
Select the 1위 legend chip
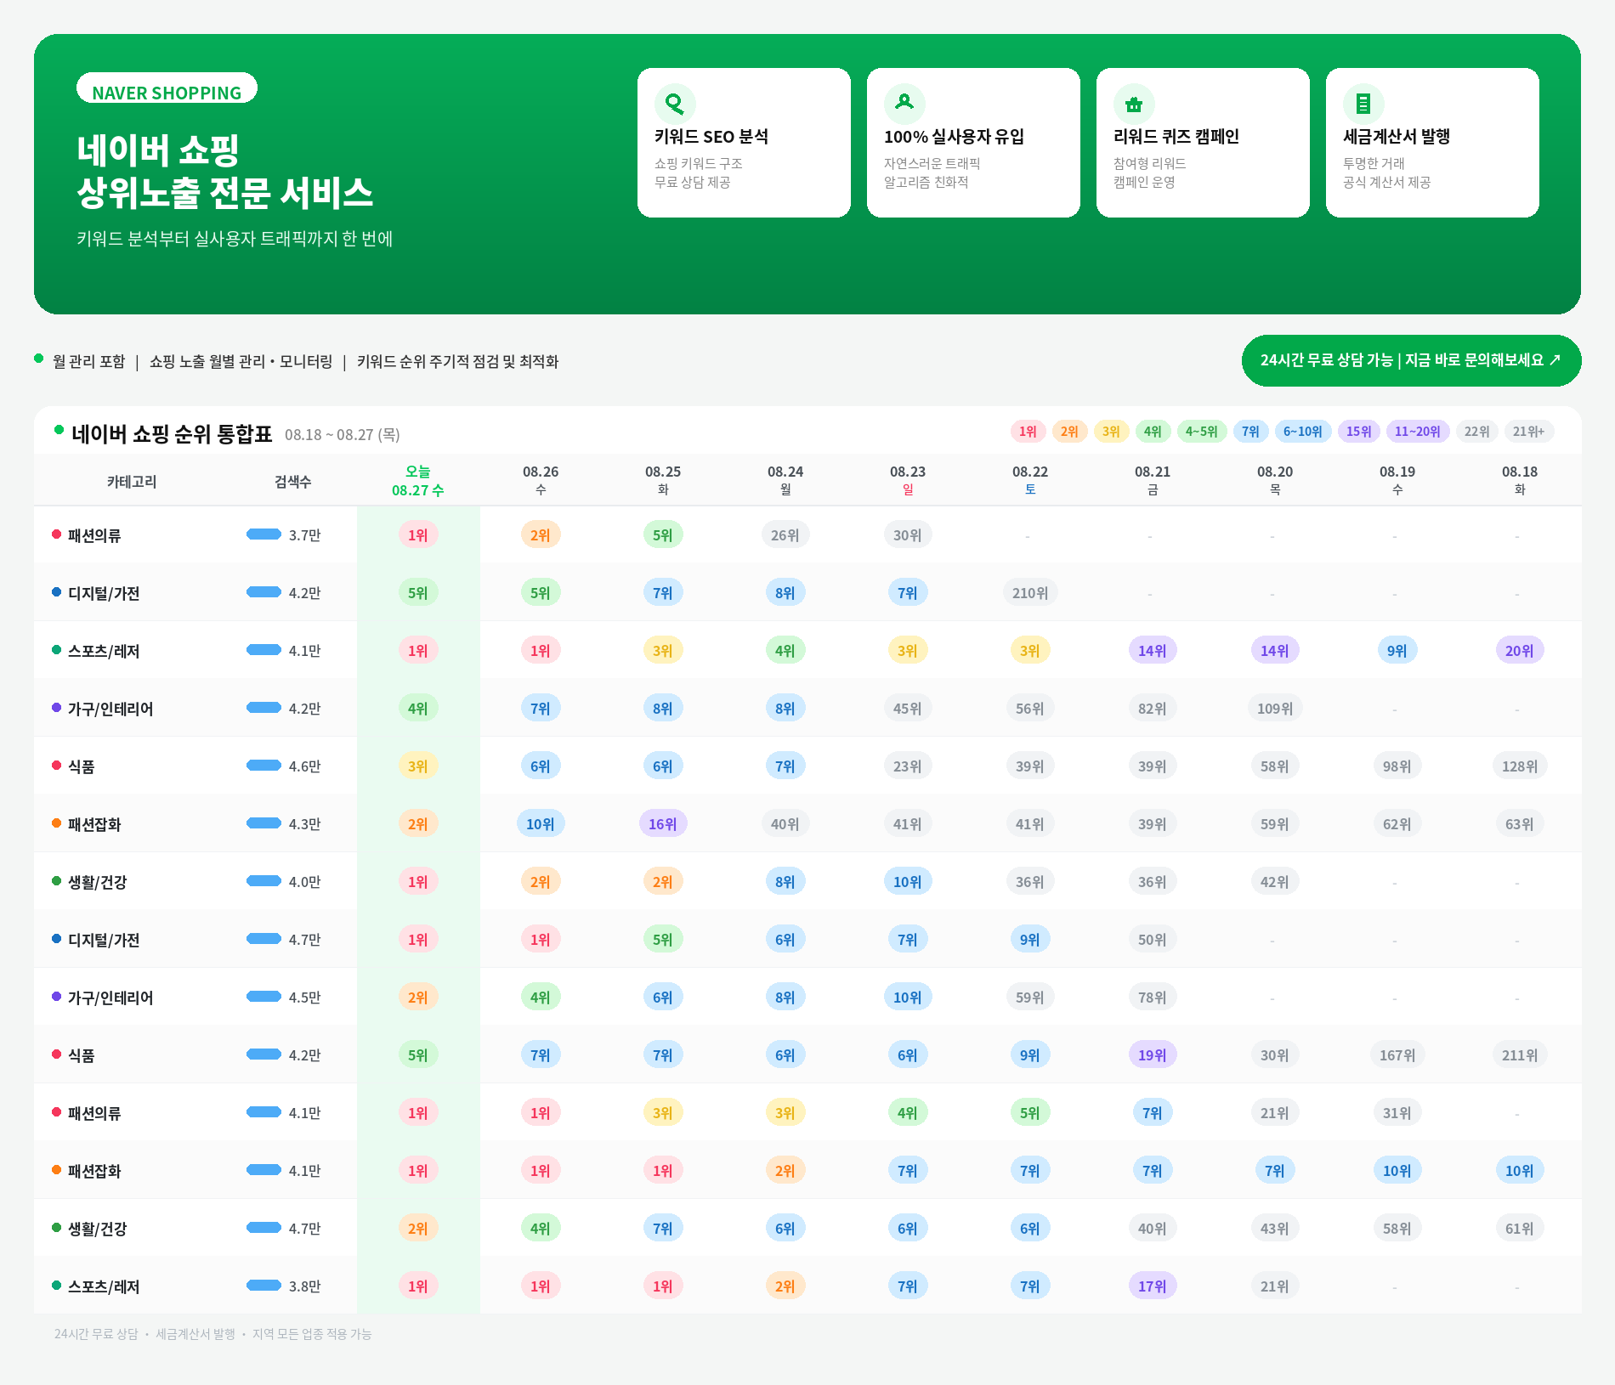pyautogui.click(x=1028, y=432)
